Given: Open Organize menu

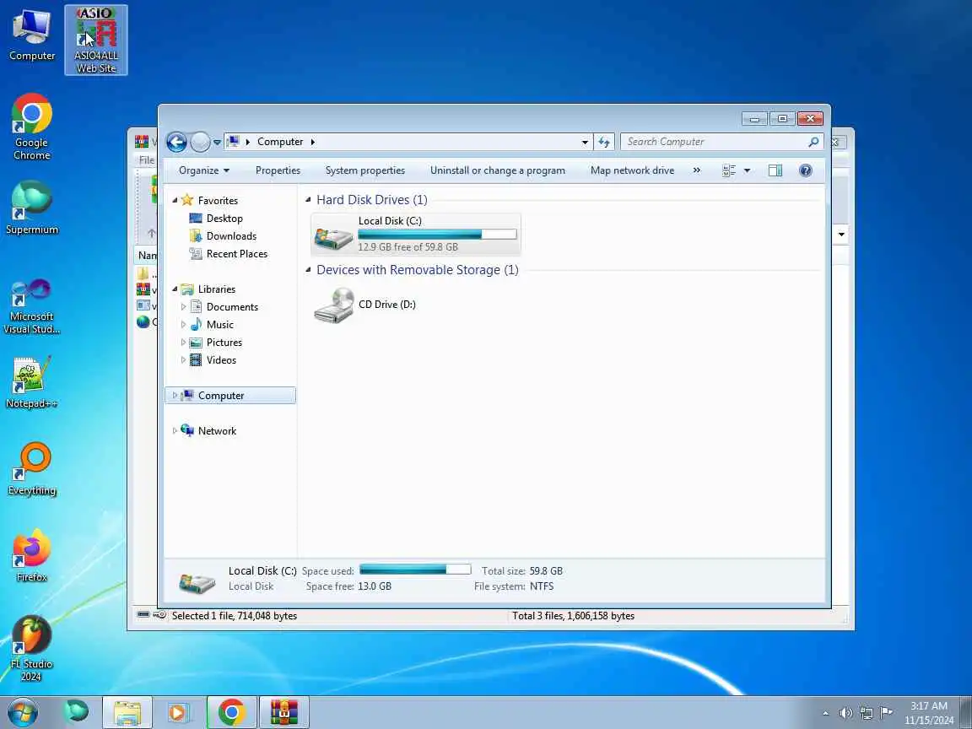Looking at the screenshot, I should coord(204,170).
